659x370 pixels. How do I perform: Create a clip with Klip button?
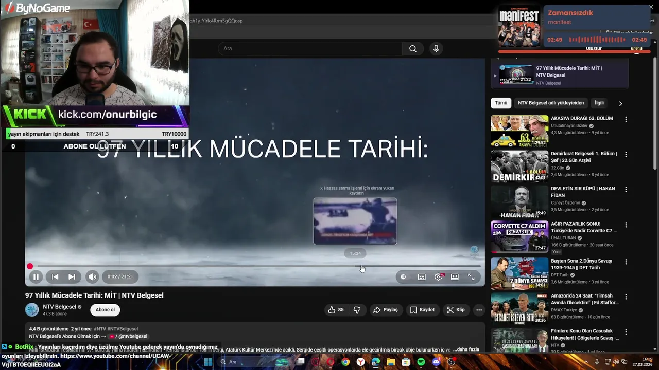pos(456,310)
